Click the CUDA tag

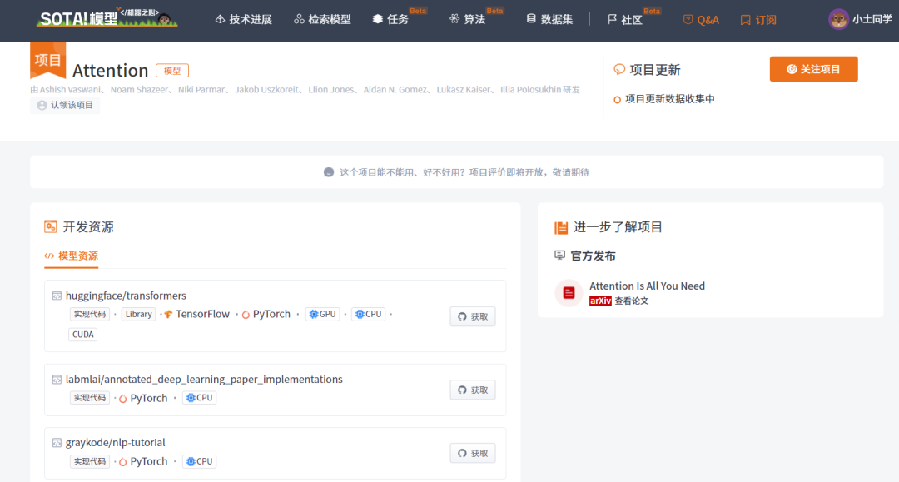click(82, 335)
